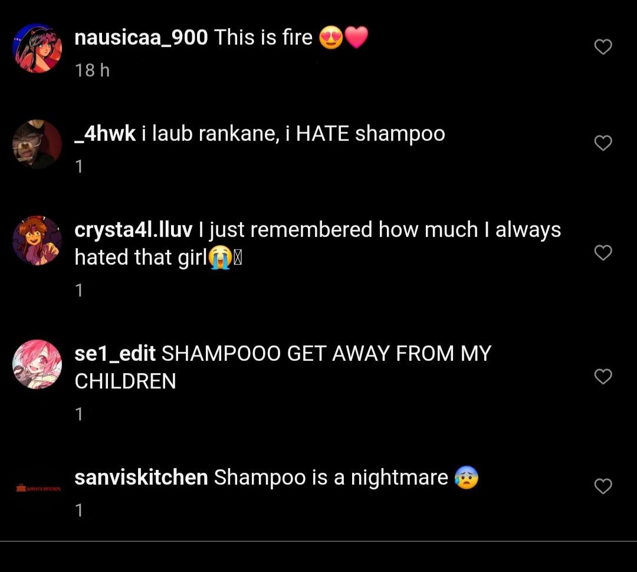Like nausicaa_900's comment with the heart icon
The width and height of the screenshot is (637, 572).
603,47
